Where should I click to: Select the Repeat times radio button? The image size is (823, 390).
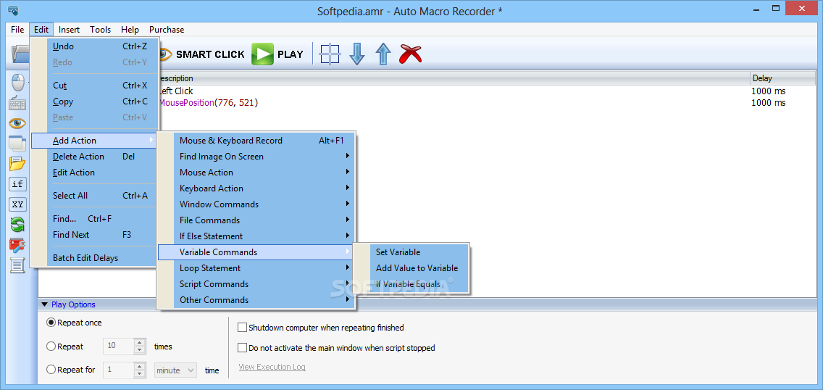(x=51, y=347)
